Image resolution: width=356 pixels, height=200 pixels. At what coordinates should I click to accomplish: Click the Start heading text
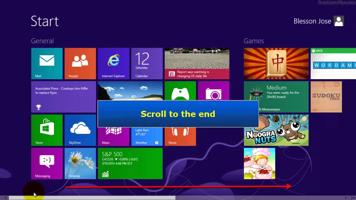[x=45, y=21]
